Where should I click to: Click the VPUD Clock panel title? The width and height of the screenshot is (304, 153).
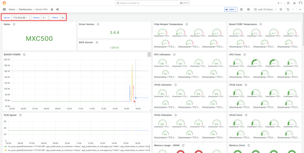(x=236, y=115)
